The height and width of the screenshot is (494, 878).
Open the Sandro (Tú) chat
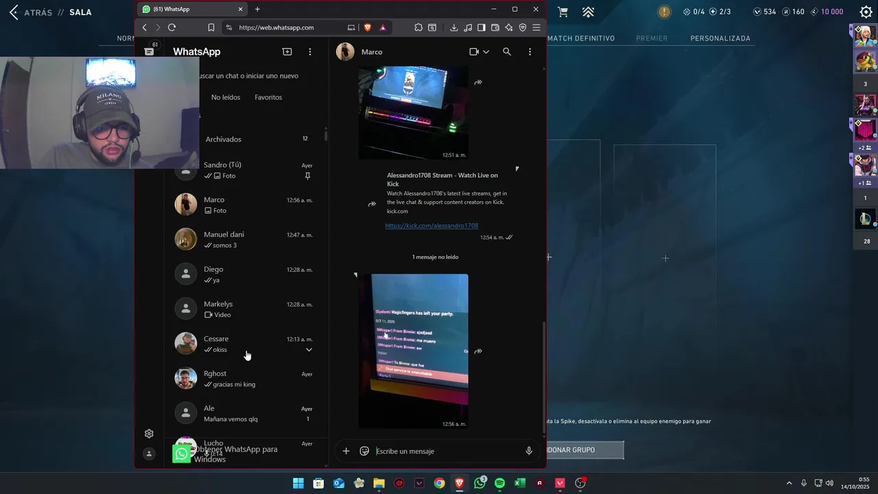[x=246, y=170]
